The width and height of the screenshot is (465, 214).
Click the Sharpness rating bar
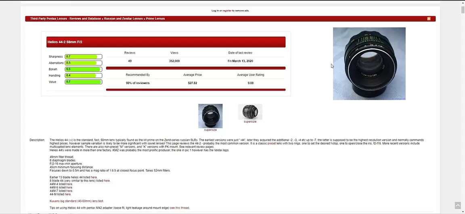click(83, 57)
